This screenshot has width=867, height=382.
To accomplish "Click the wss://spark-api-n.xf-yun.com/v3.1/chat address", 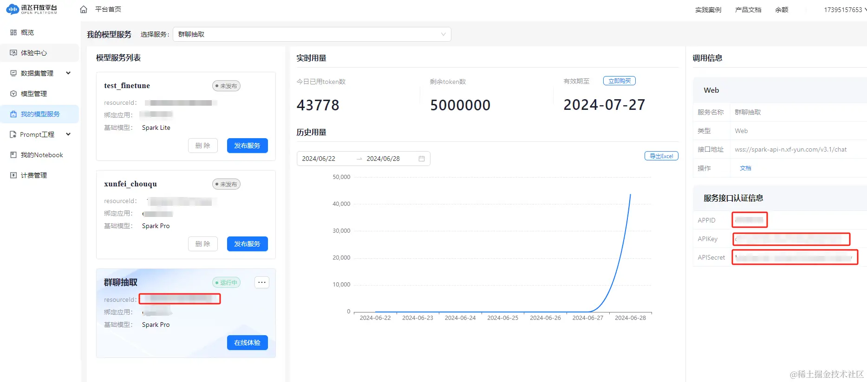I will pyautogui.click(x=790, y=149).
